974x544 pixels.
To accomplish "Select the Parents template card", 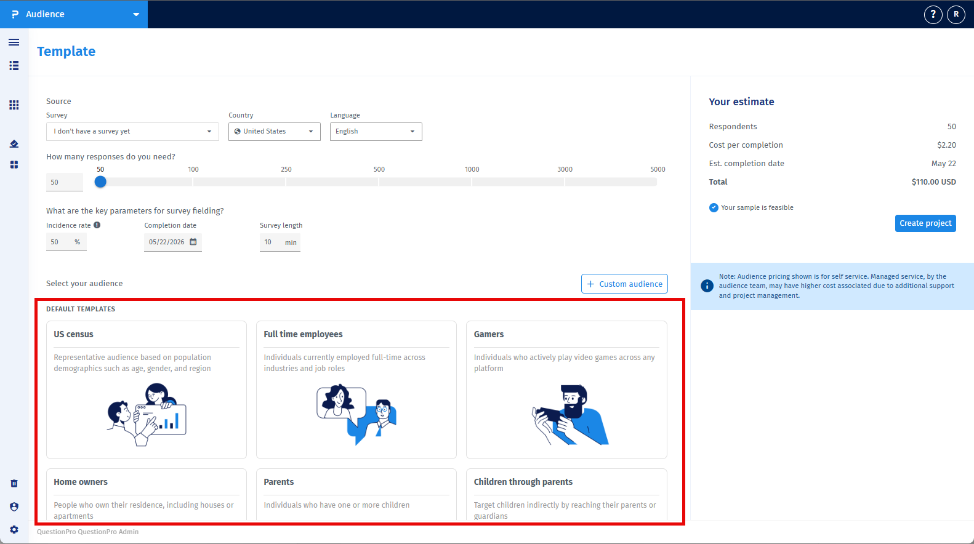I will 356,495.
